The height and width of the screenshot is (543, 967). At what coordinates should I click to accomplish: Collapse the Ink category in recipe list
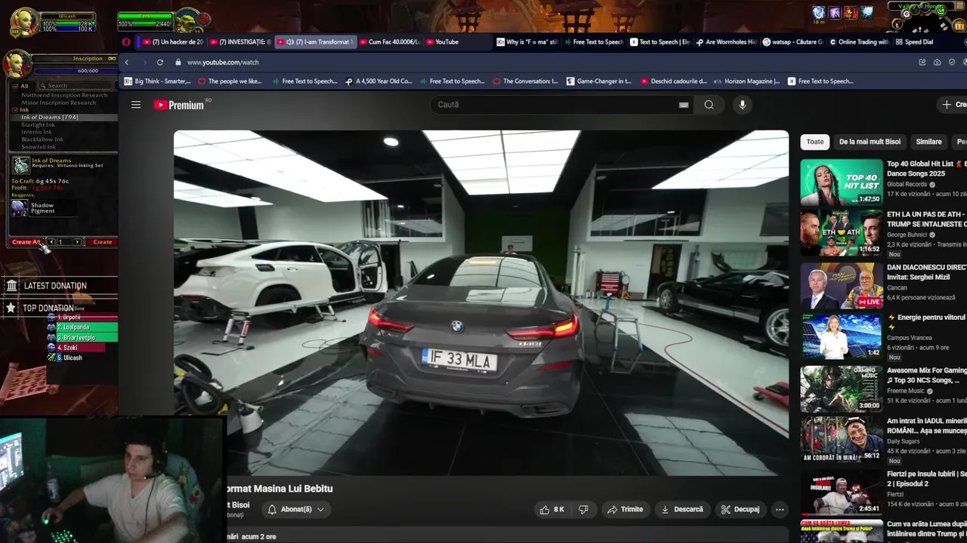(x=14, y=110)
